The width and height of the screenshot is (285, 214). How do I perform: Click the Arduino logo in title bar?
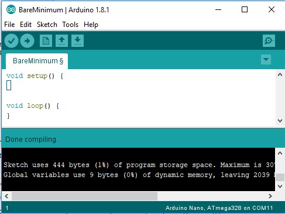(x=11, y=9)
